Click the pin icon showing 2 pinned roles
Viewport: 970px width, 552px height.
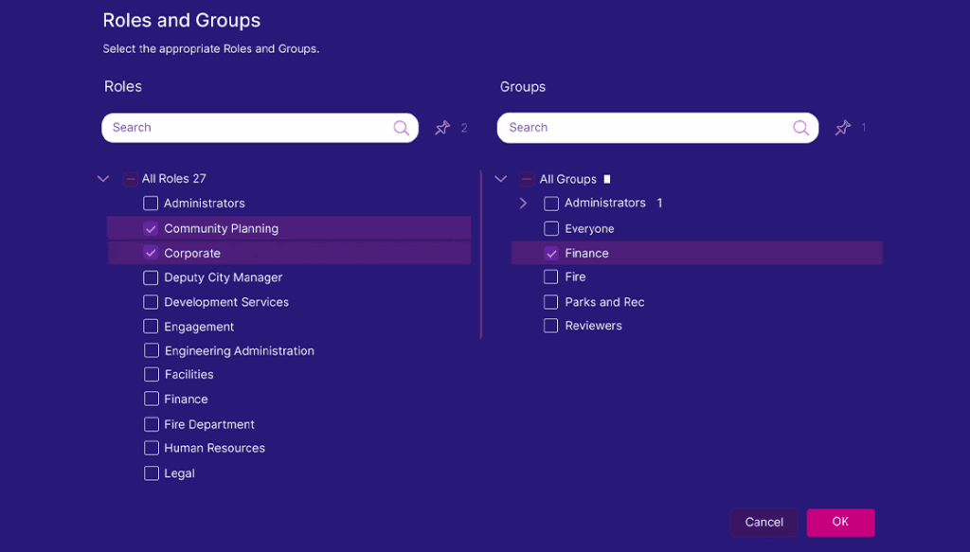tap(441, 127)
